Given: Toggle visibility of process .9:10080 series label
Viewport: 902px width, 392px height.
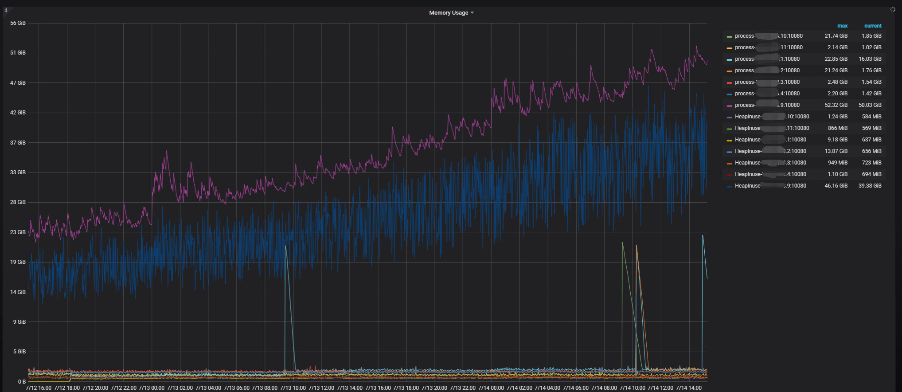Looking at the screenshot, I should (x=767, y=105).
